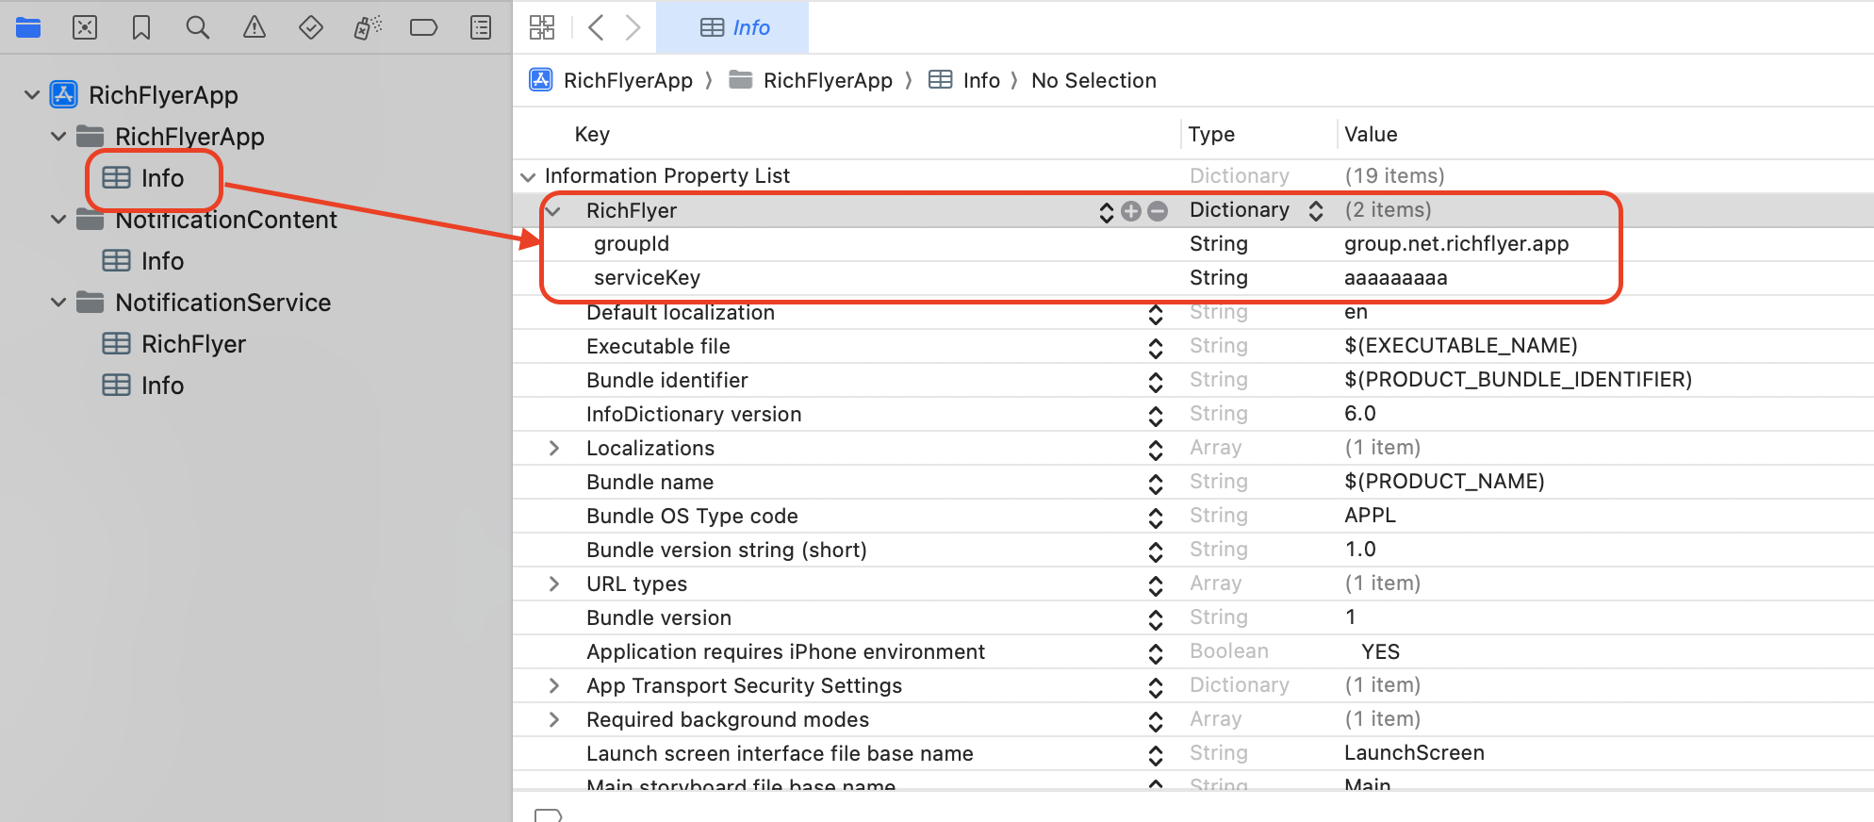Screen dimensions: 1874x822
Task: Open the Bookmark navigator
Action: (x=141, y=27)
